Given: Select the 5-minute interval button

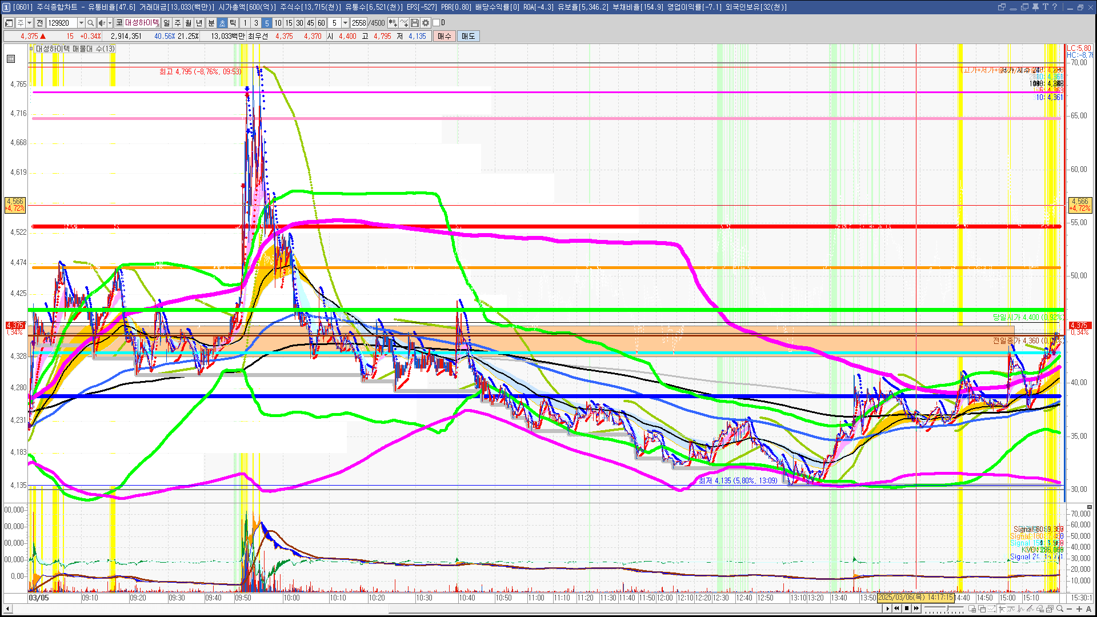Looking at the screenshot, I should click(267, 23).
